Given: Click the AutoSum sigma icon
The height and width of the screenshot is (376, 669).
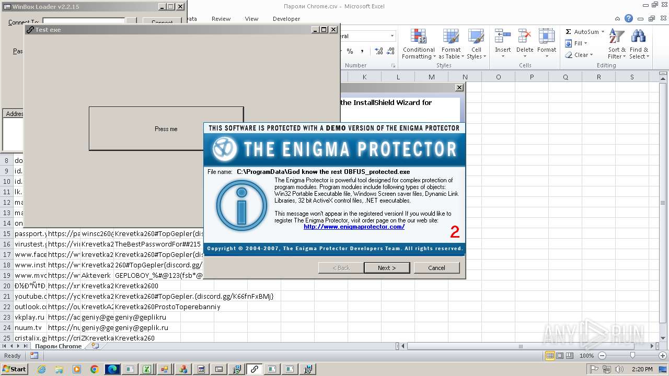Looking at the screenshot, I should (569, 32).
